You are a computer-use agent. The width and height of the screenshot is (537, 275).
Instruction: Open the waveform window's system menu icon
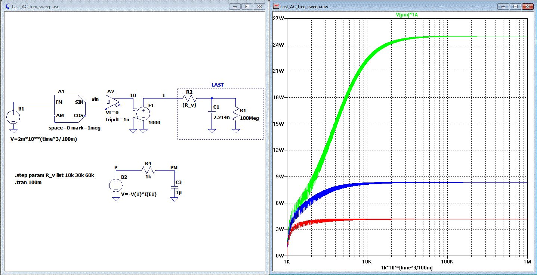(276, 6)
